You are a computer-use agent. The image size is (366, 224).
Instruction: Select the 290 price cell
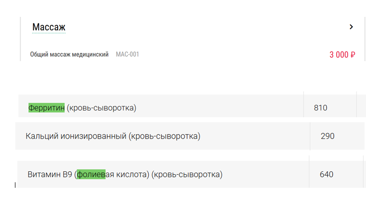327,136
